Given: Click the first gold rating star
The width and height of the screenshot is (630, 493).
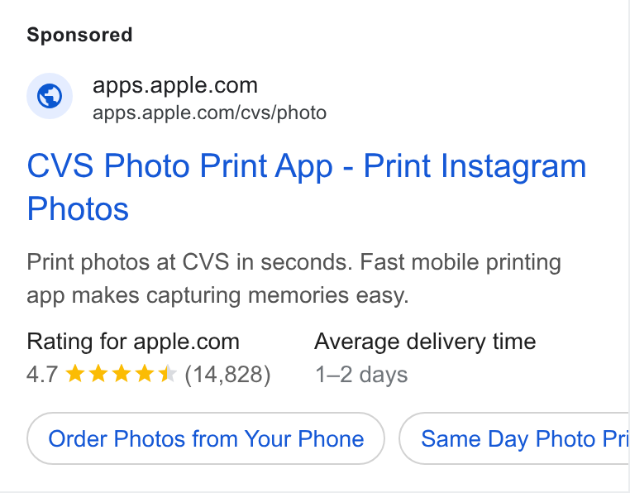Looking at the screenshot, I should tap(74, 374).
